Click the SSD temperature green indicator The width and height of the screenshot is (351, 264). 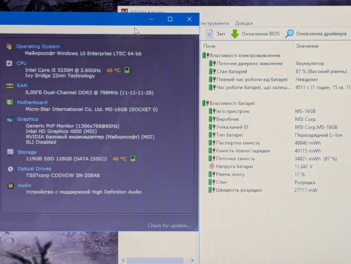[x=133, y=159]
